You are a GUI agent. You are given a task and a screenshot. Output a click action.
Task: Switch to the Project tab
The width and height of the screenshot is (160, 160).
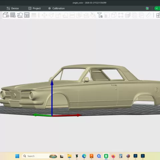[34, 8]
